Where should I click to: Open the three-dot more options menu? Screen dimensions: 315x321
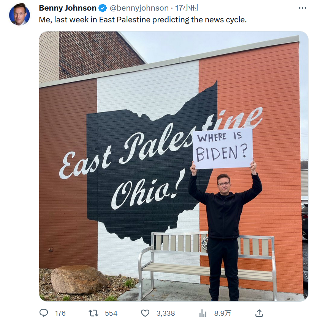[x=302, y=8]
